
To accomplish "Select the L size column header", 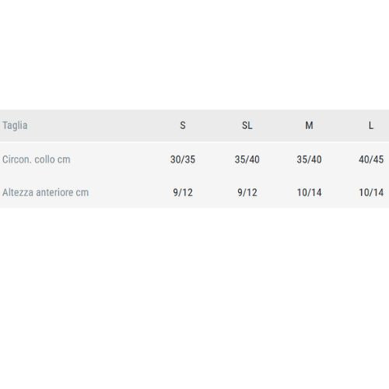I will click(x=371, y=125).
